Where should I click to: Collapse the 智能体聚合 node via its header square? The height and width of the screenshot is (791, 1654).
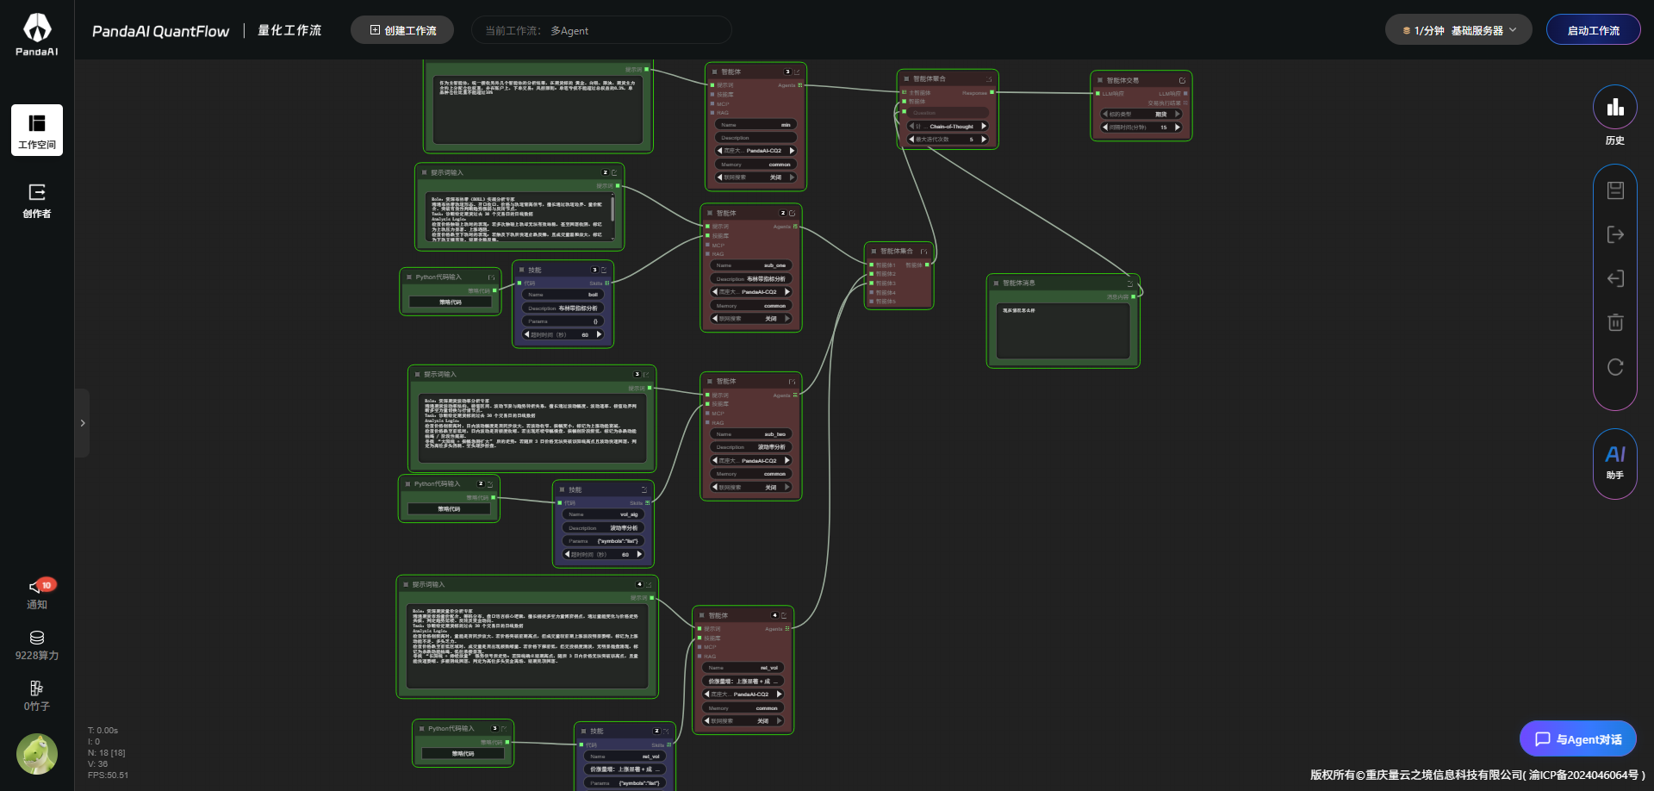[906, 78]
